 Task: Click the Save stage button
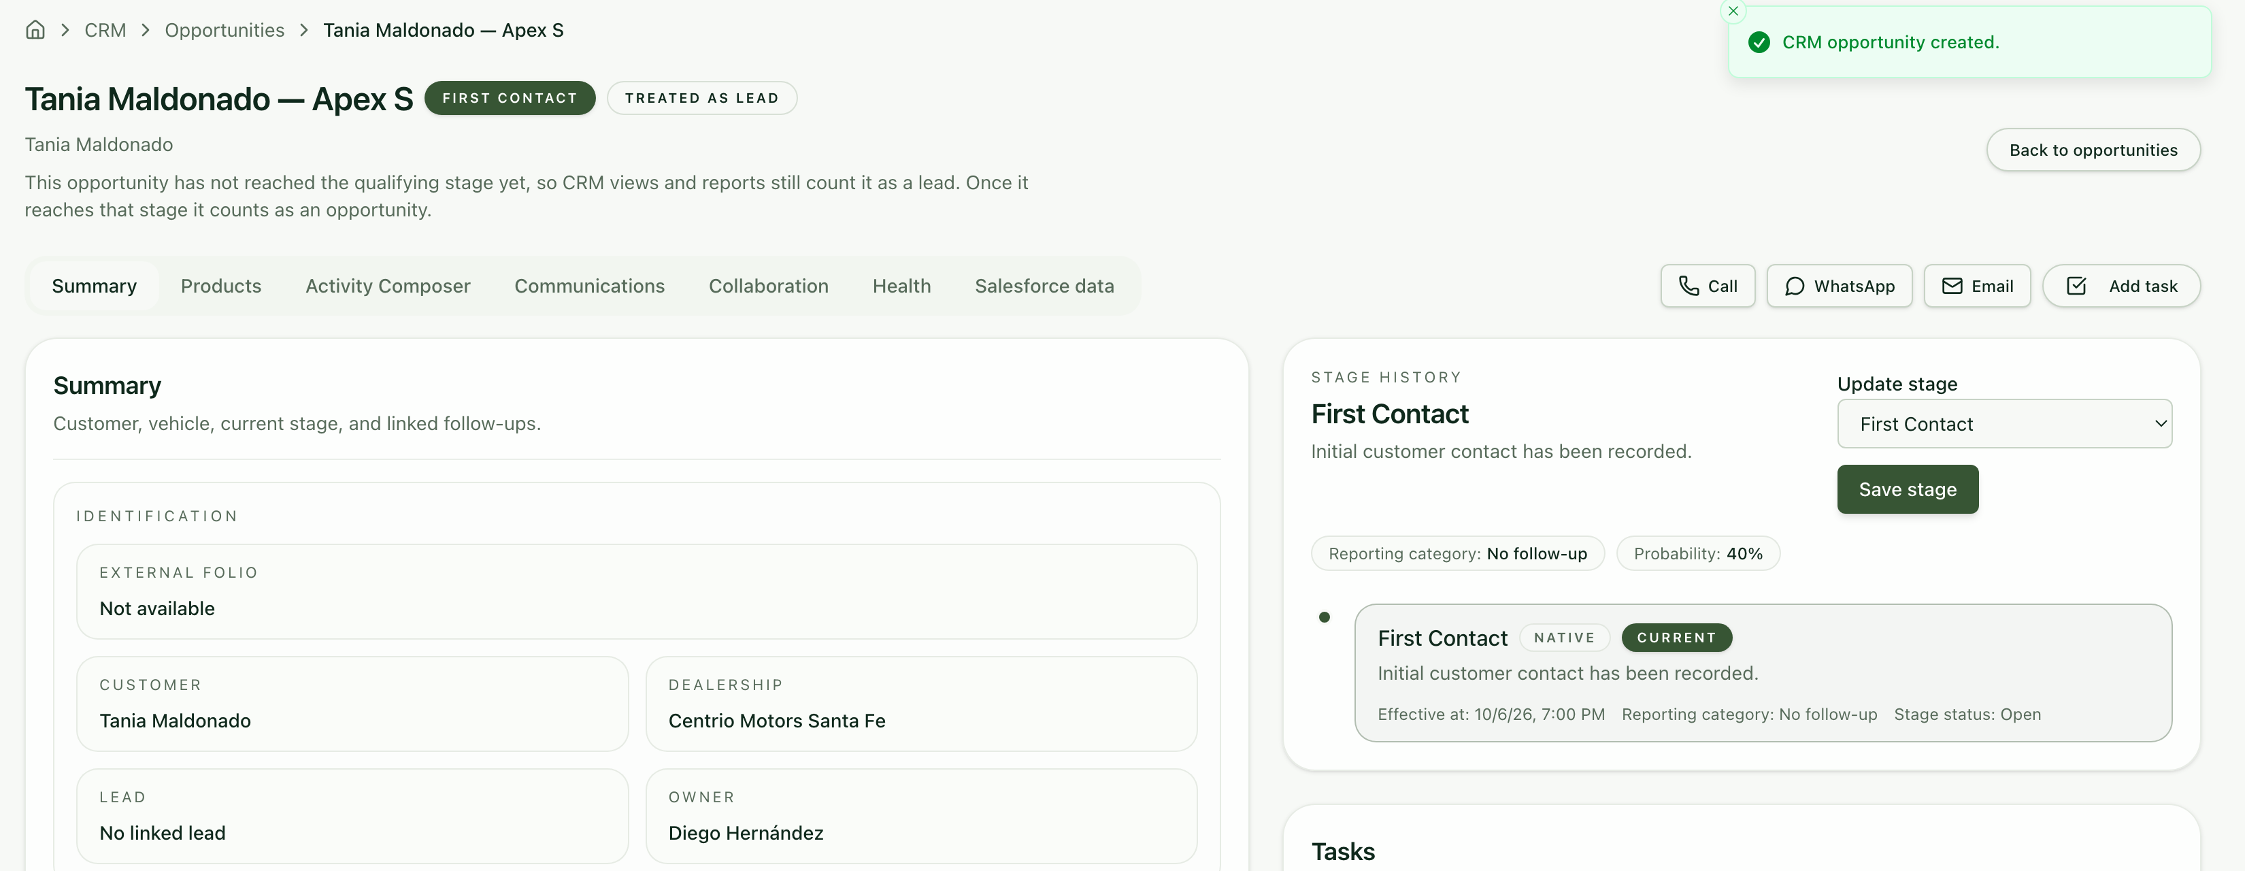1907,489
